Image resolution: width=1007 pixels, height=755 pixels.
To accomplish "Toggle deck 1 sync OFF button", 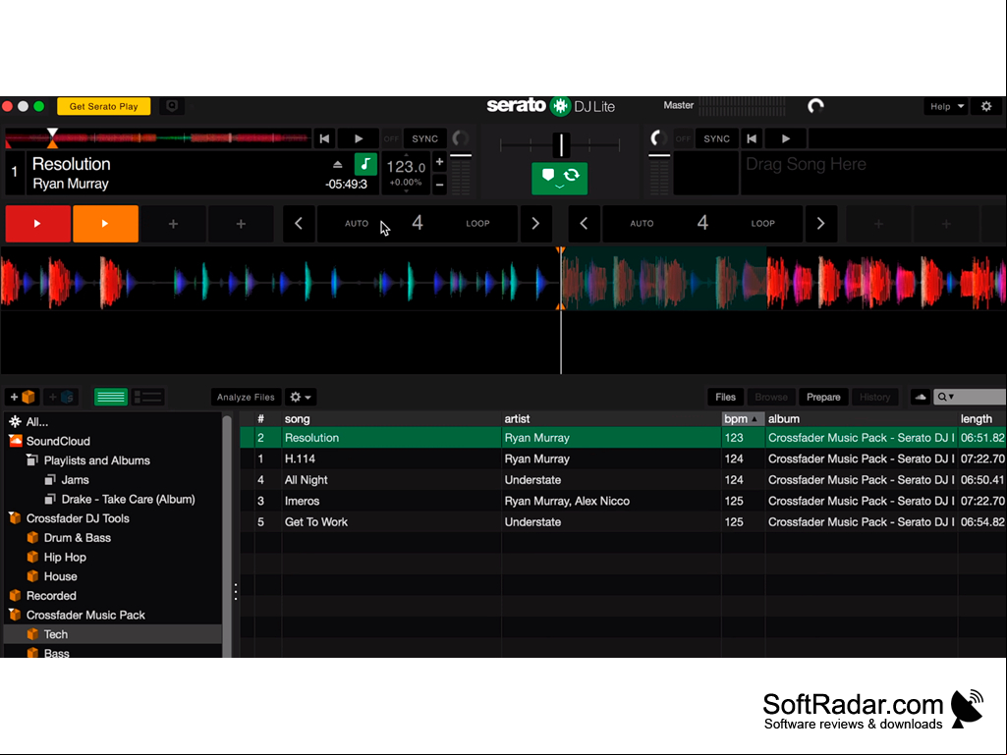I will [x=391, y=138].
